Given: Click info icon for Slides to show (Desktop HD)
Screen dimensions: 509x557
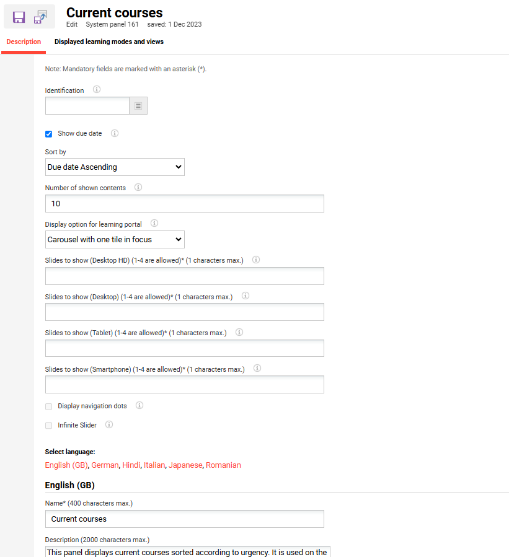Looking at the screenshot, I should (256, 260).
